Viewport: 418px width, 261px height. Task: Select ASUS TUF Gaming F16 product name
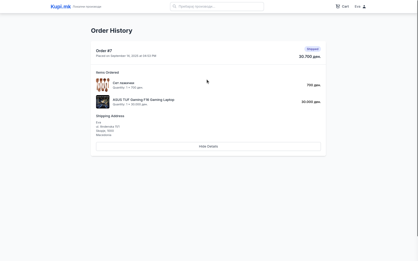tap(144, 100)
